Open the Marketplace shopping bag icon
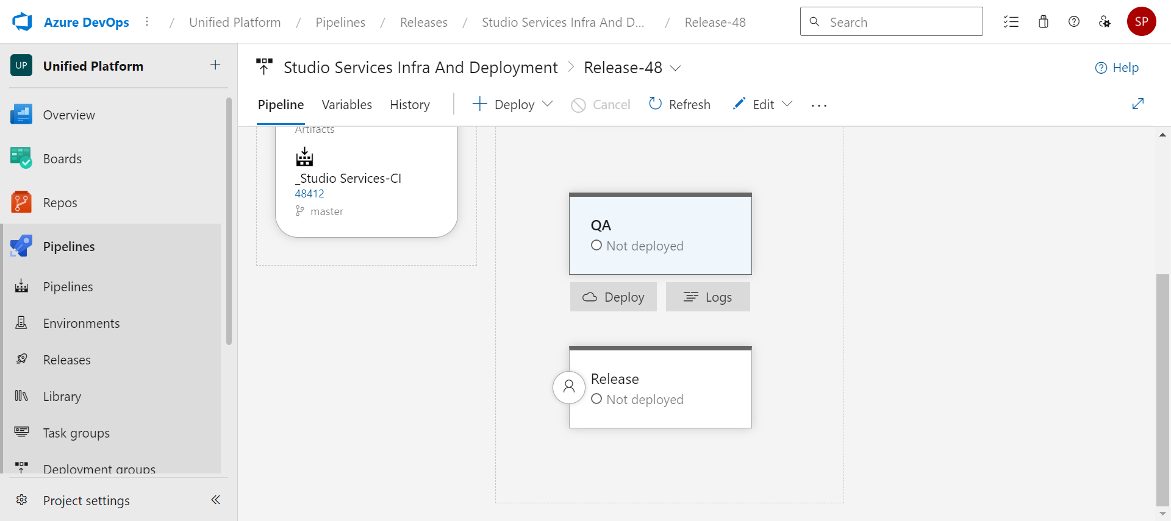This screenshot has width=1171, height=521. pyautogui.click(x=1044, y=22)
